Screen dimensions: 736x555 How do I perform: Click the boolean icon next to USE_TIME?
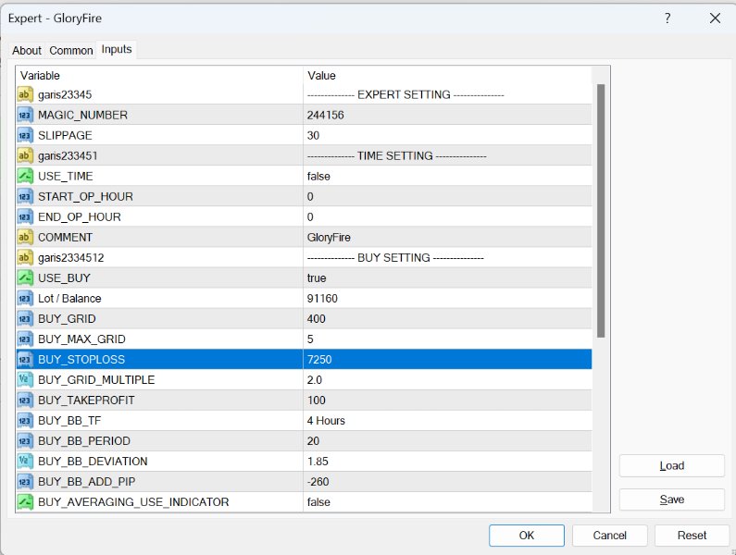(26, 176)
